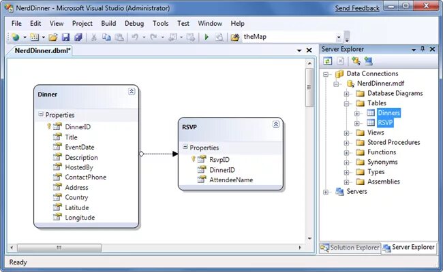
Task: Save the file with the floppy icon
Action: click(x=65, y=37)
